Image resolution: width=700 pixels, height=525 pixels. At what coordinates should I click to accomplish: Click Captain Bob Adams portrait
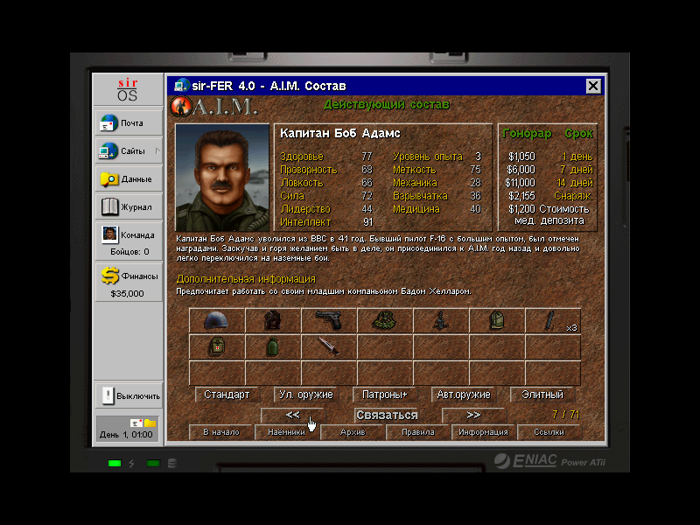222,178
